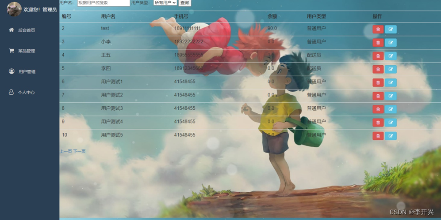Viewport: 441px width, 220px height.
Task: Open 后台首页 menu item
Action: [x=27, y=30]
